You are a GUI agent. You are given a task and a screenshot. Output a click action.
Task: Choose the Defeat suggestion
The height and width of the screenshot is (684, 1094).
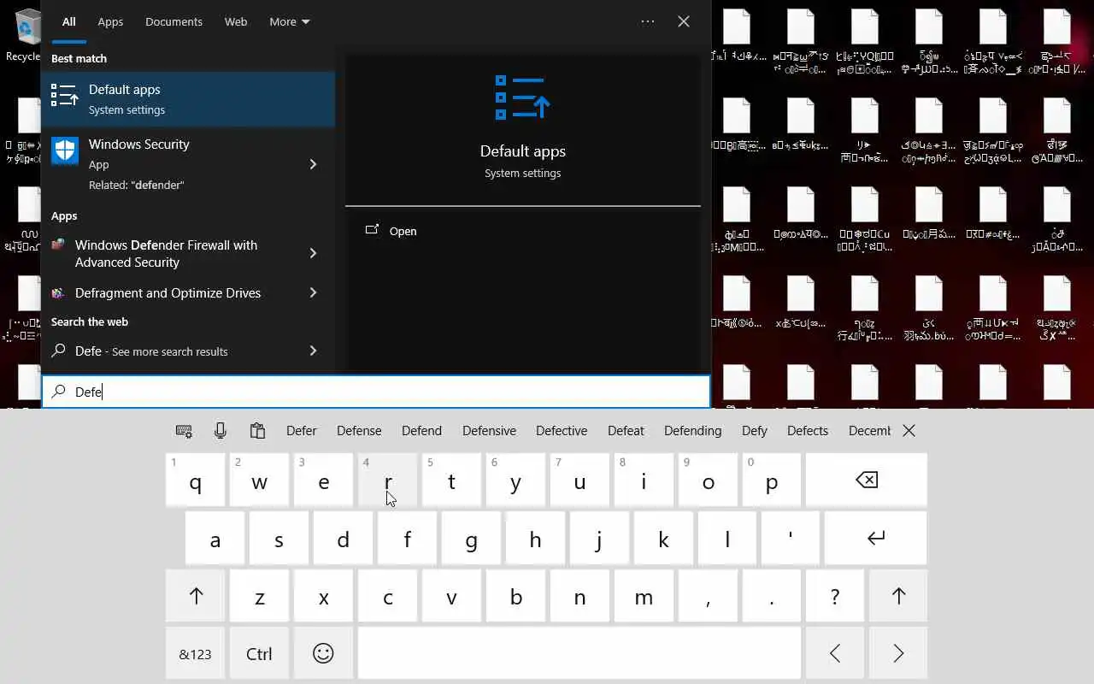(x=626, y=431)
